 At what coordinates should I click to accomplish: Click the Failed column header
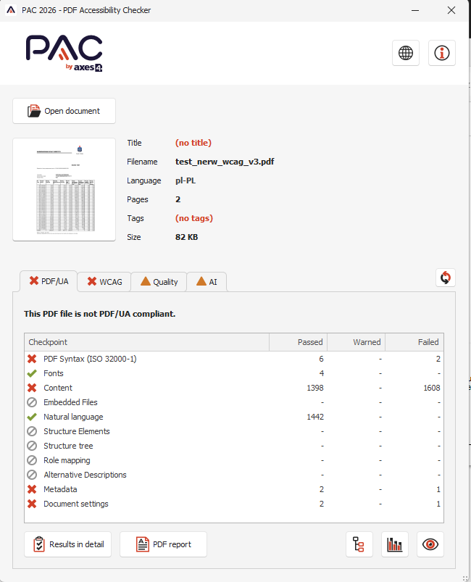click(x=414, y=342)
